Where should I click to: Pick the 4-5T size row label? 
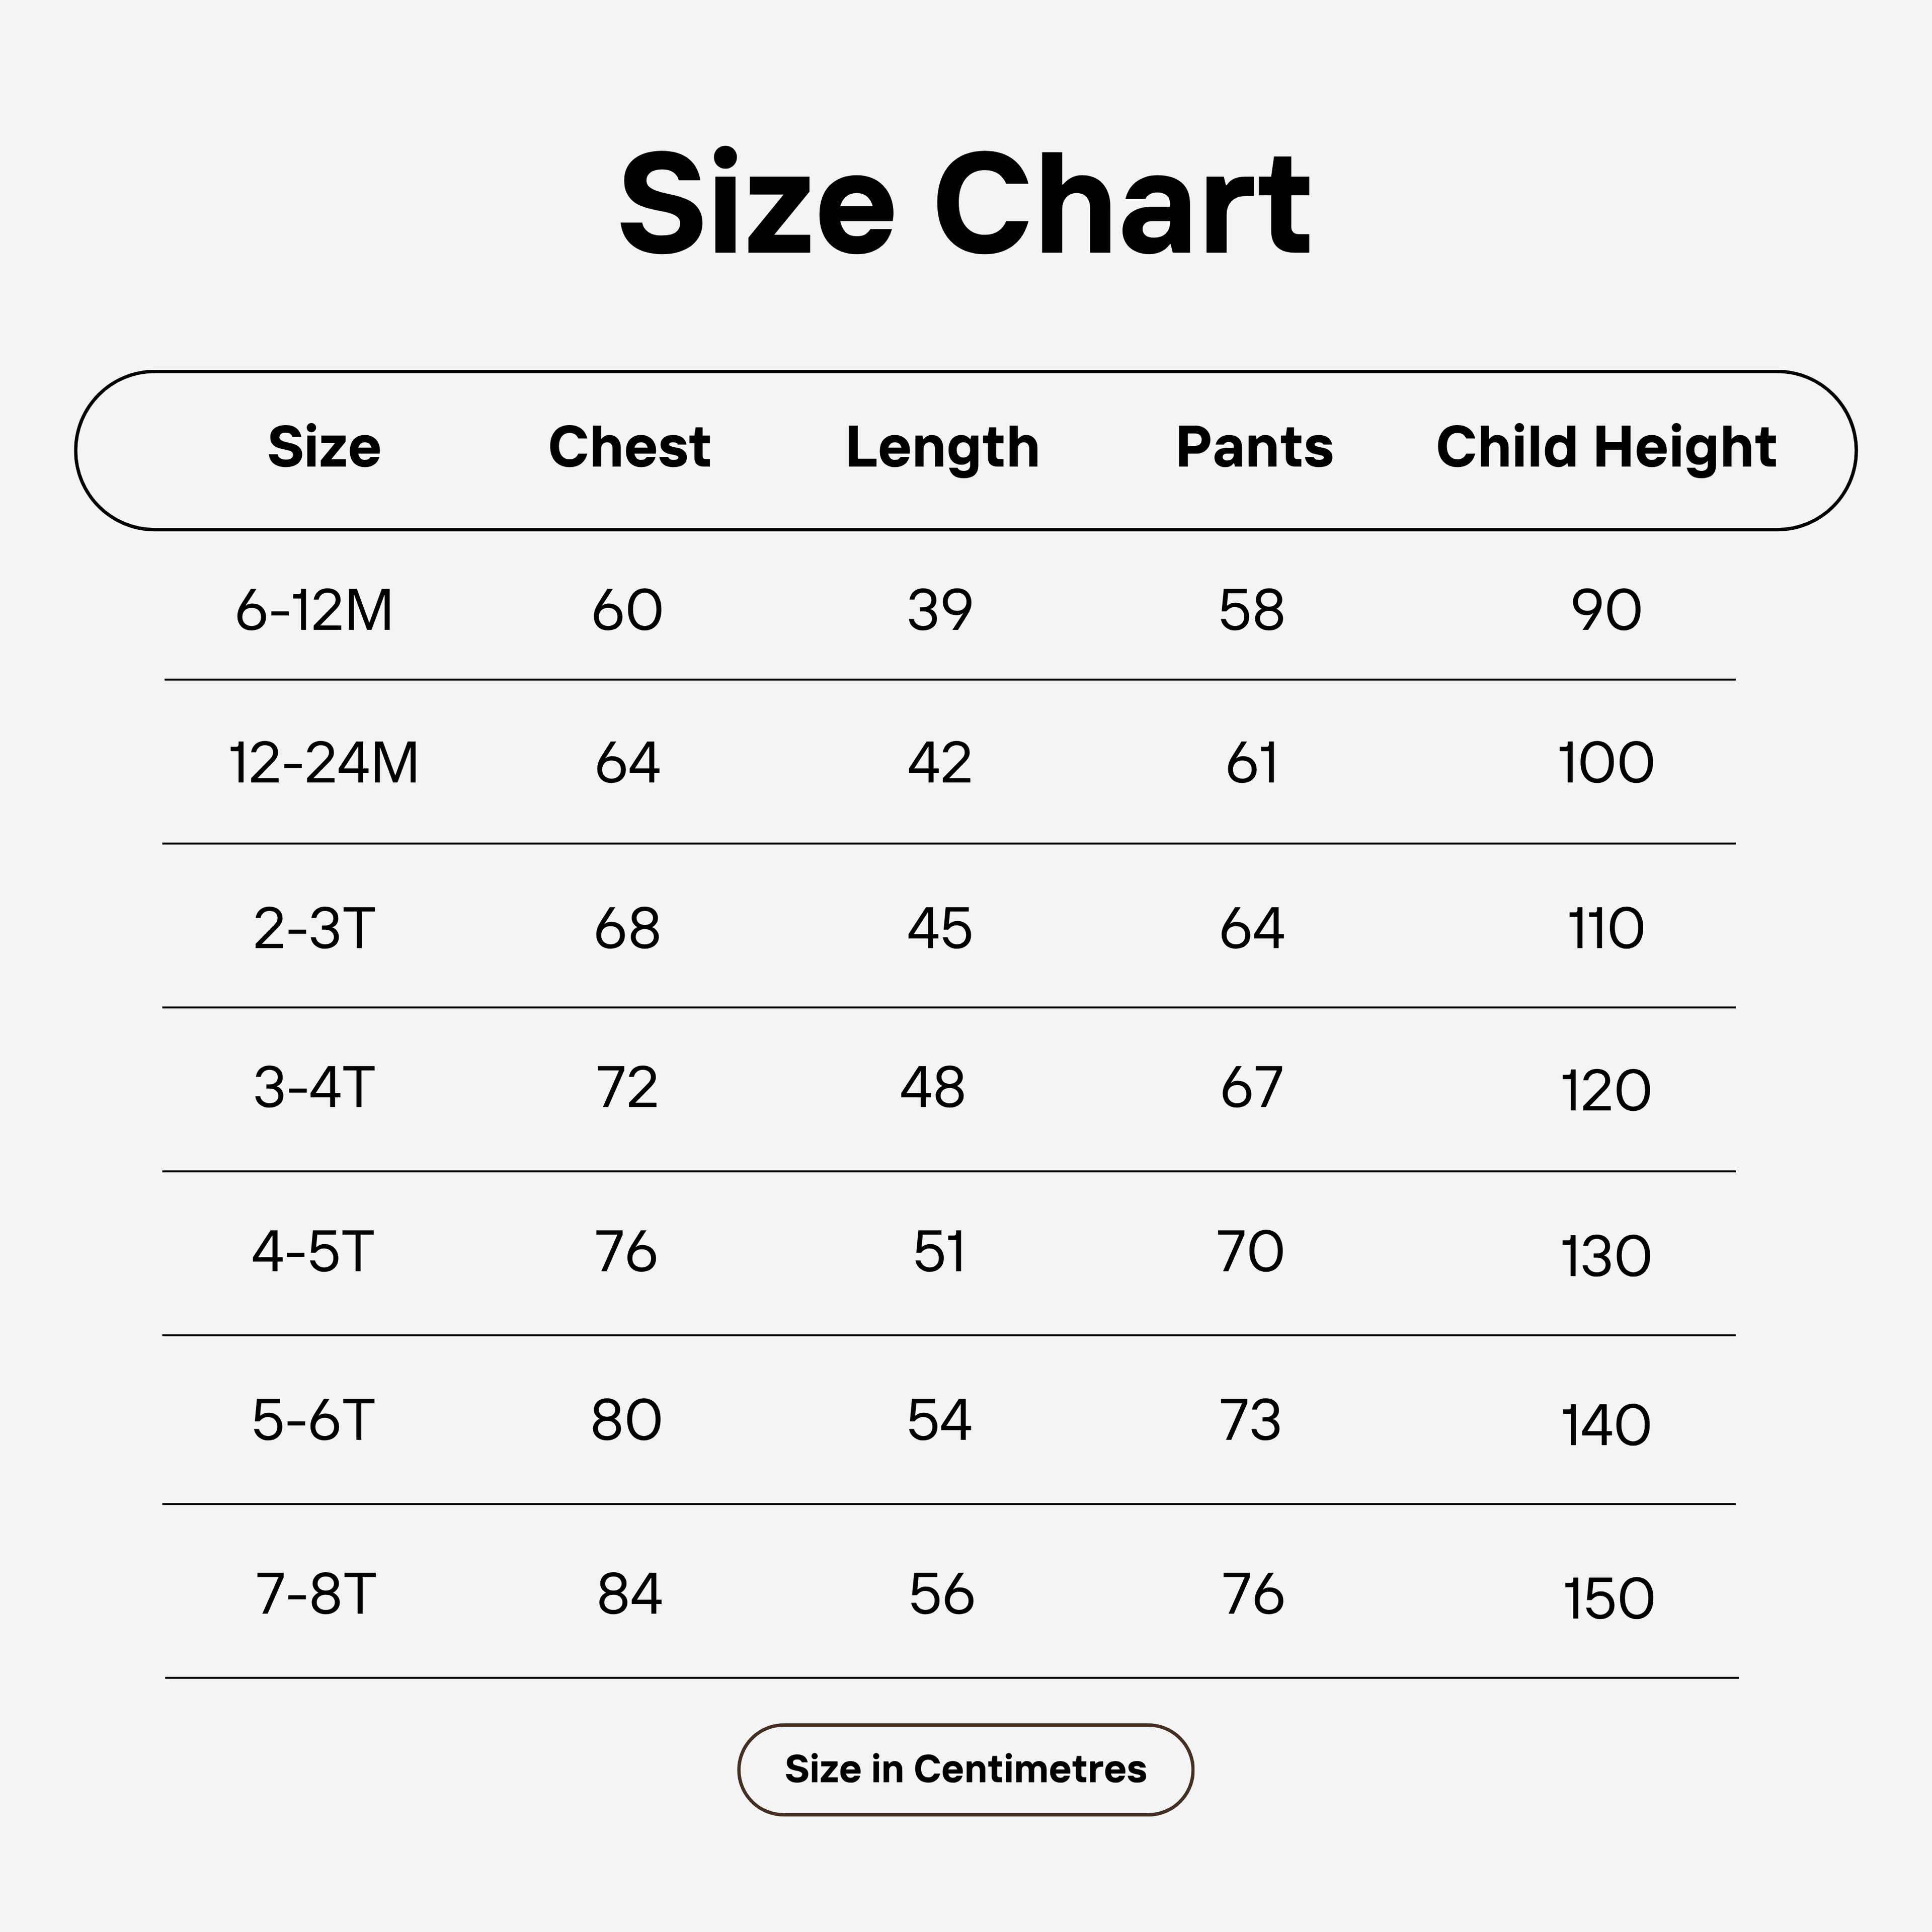(313, 1252)
